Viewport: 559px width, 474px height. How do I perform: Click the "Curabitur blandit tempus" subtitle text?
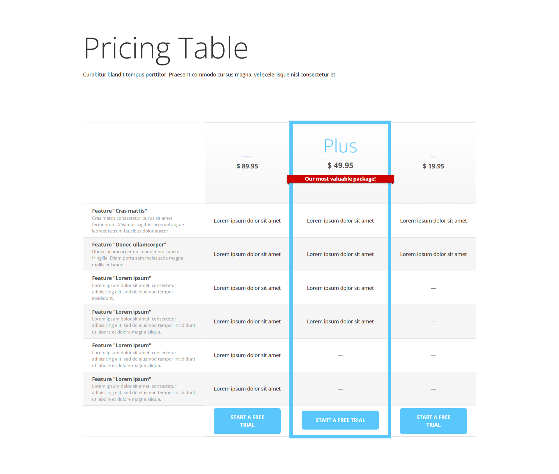pos(210,75)
